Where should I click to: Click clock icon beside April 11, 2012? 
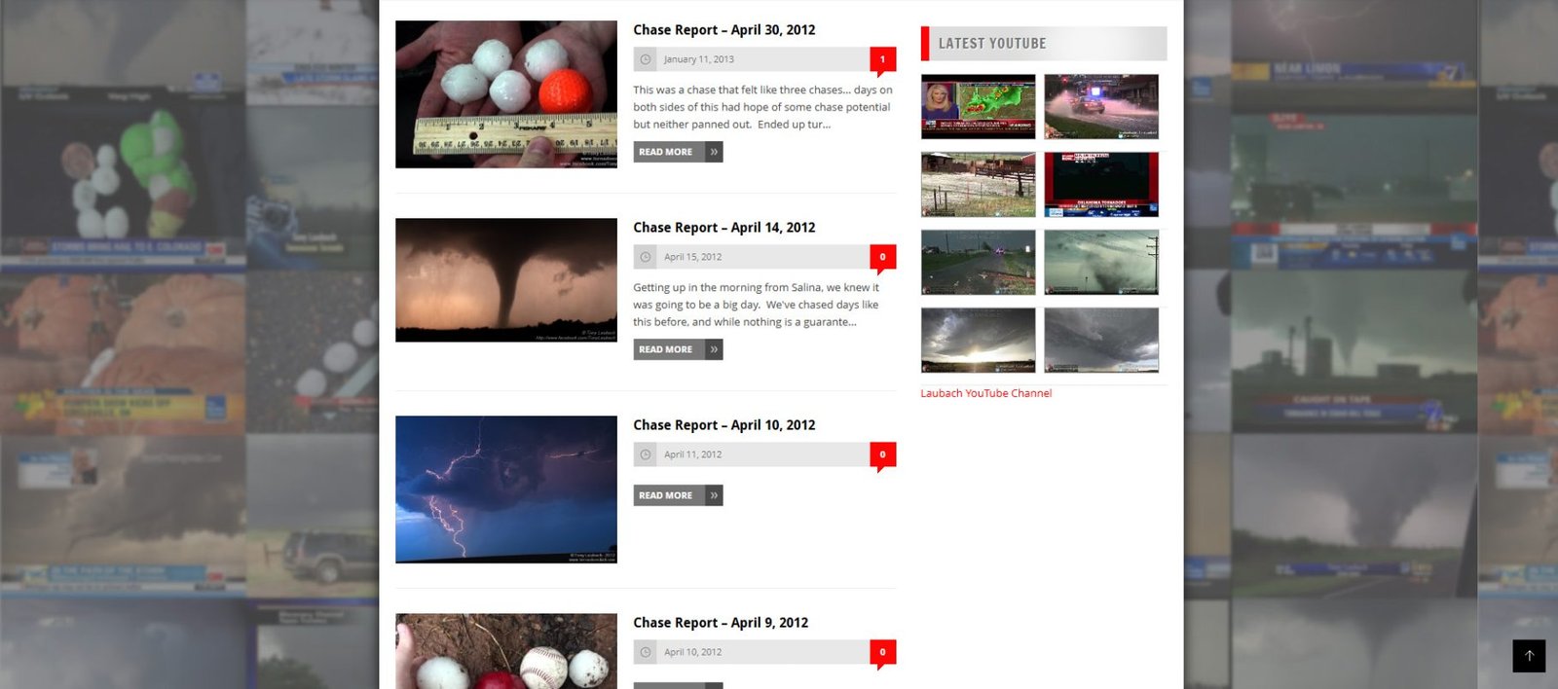coord(645,454)
